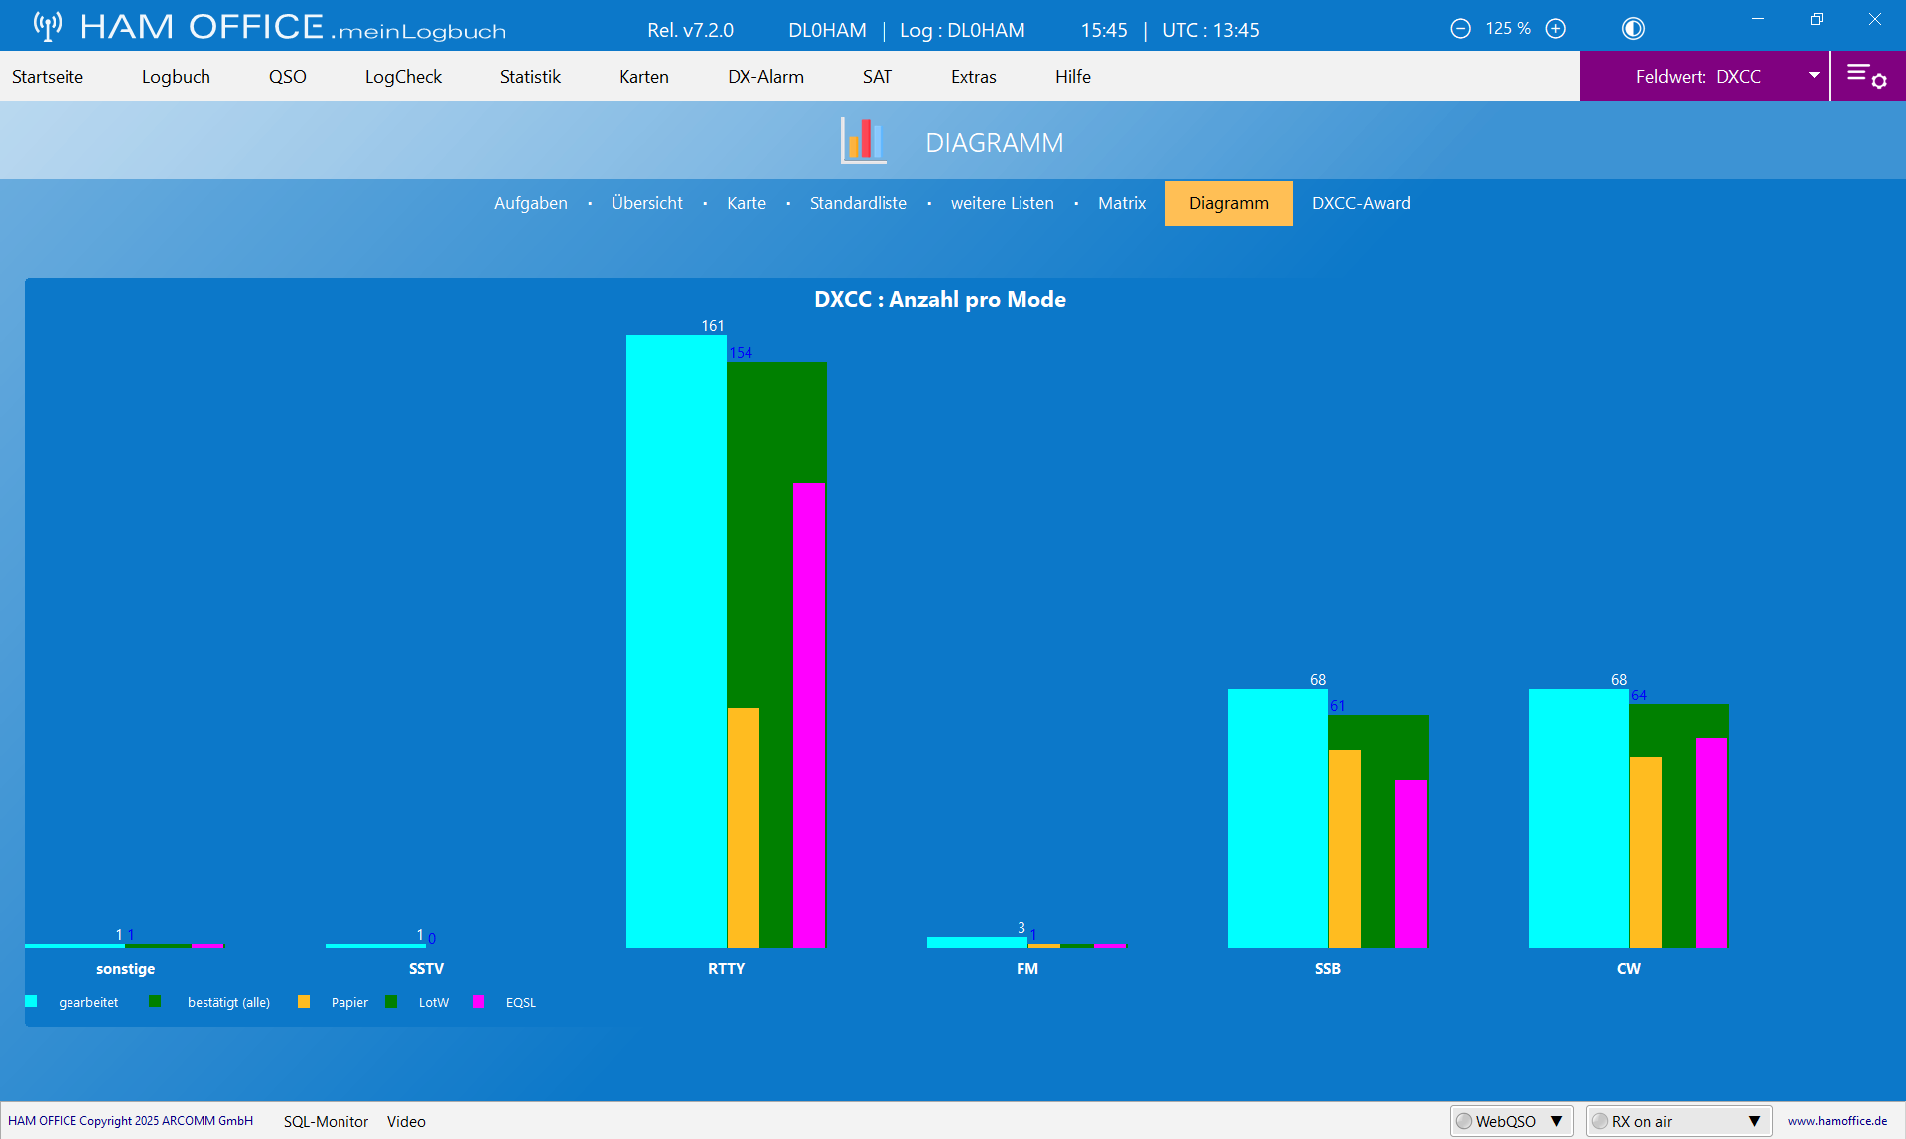Visit www.hamoffice.de link
This screenshot has height=1139, width=1906.
1838,1121
